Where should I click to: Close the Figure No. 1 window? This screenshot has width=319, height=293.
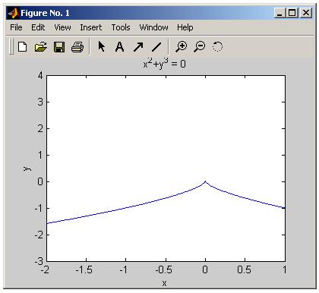tap(306, 13)
